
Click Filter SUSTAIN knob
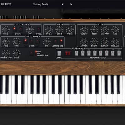[x=105, y=42]
